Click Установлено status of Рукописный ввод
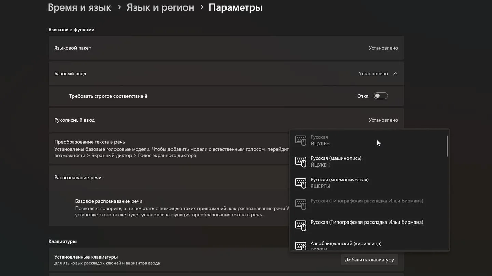492x276 pixels. click(383, 120)
